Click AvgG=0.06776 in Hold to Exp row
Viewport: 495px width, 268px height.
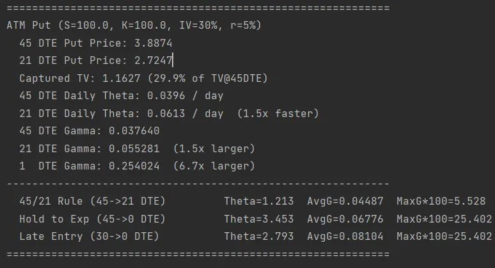click(345, 219)
